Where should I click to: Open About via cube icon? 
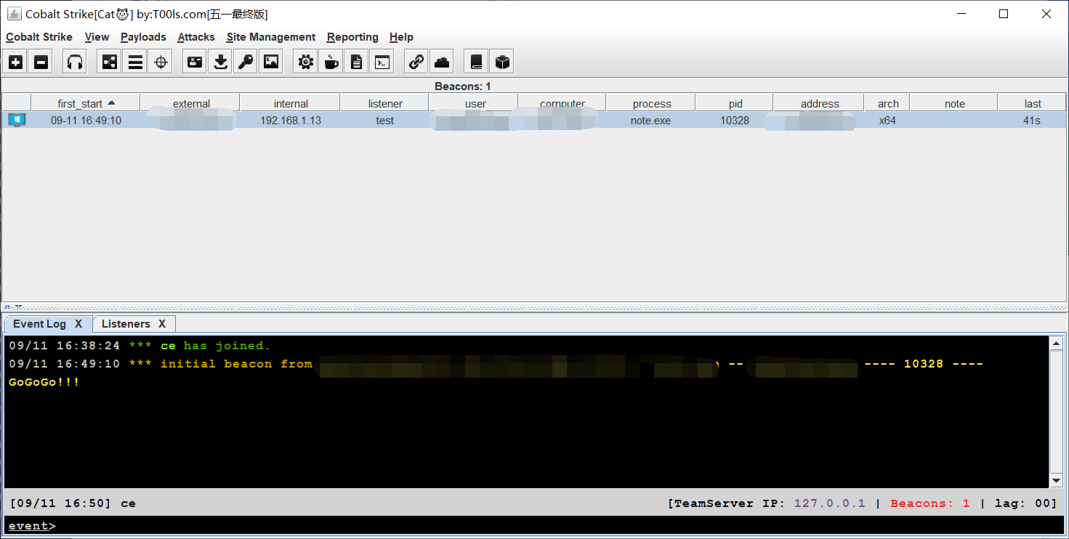point(501,62)
